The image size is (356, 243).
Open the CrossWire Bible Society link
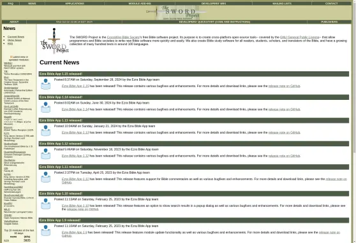coord(123,37)
